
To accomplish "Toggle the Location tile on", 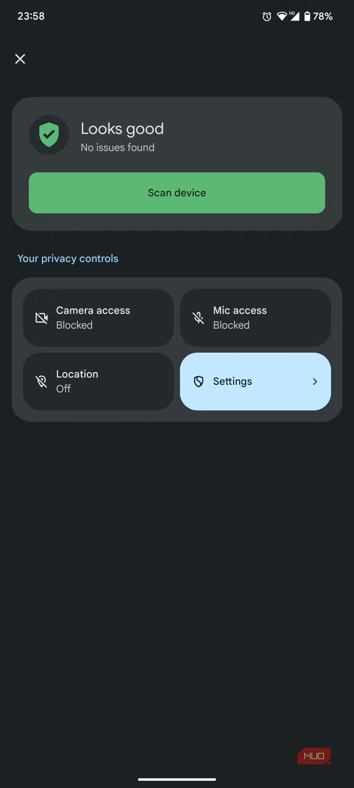I will coord(98,381).
